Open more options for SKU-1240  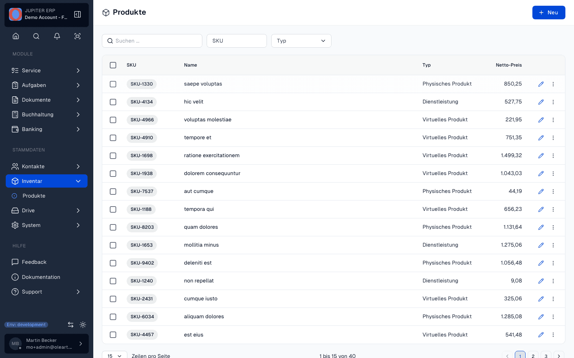coord(553,281)
